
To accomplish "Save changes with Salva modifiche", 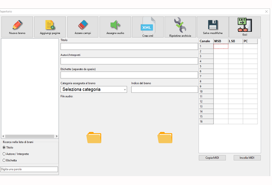I will pyautogui.click(x=213, y=27).
